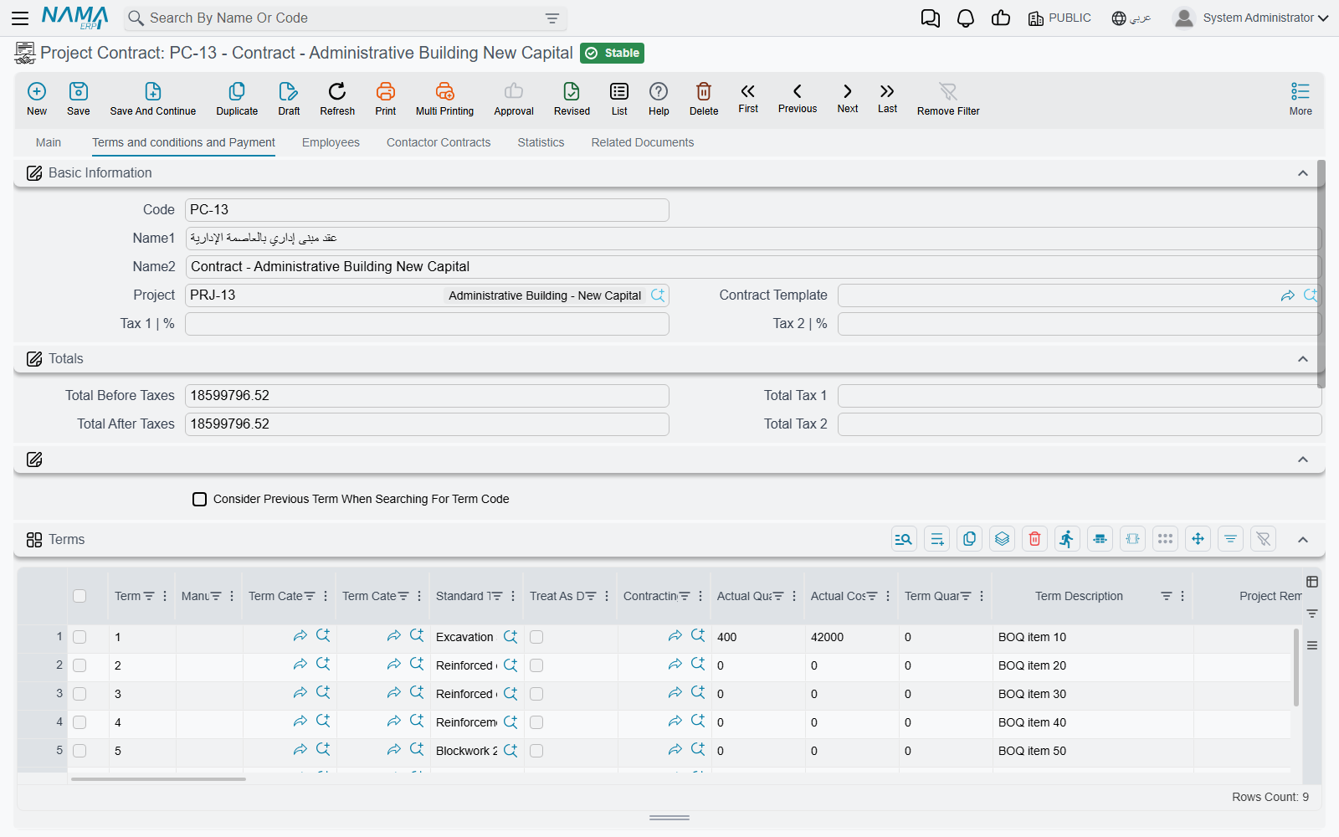The height and width of the screenshot is (837, 1339).
Task: Click the thumbs-up icon in header
Action: pyautogui.click(x=1001, y=18)
